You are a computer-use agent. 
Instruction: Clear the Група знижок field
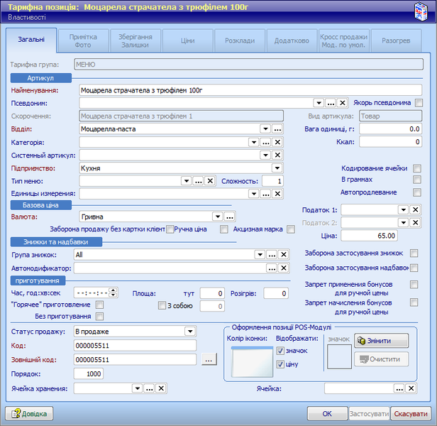pos(283,254)
